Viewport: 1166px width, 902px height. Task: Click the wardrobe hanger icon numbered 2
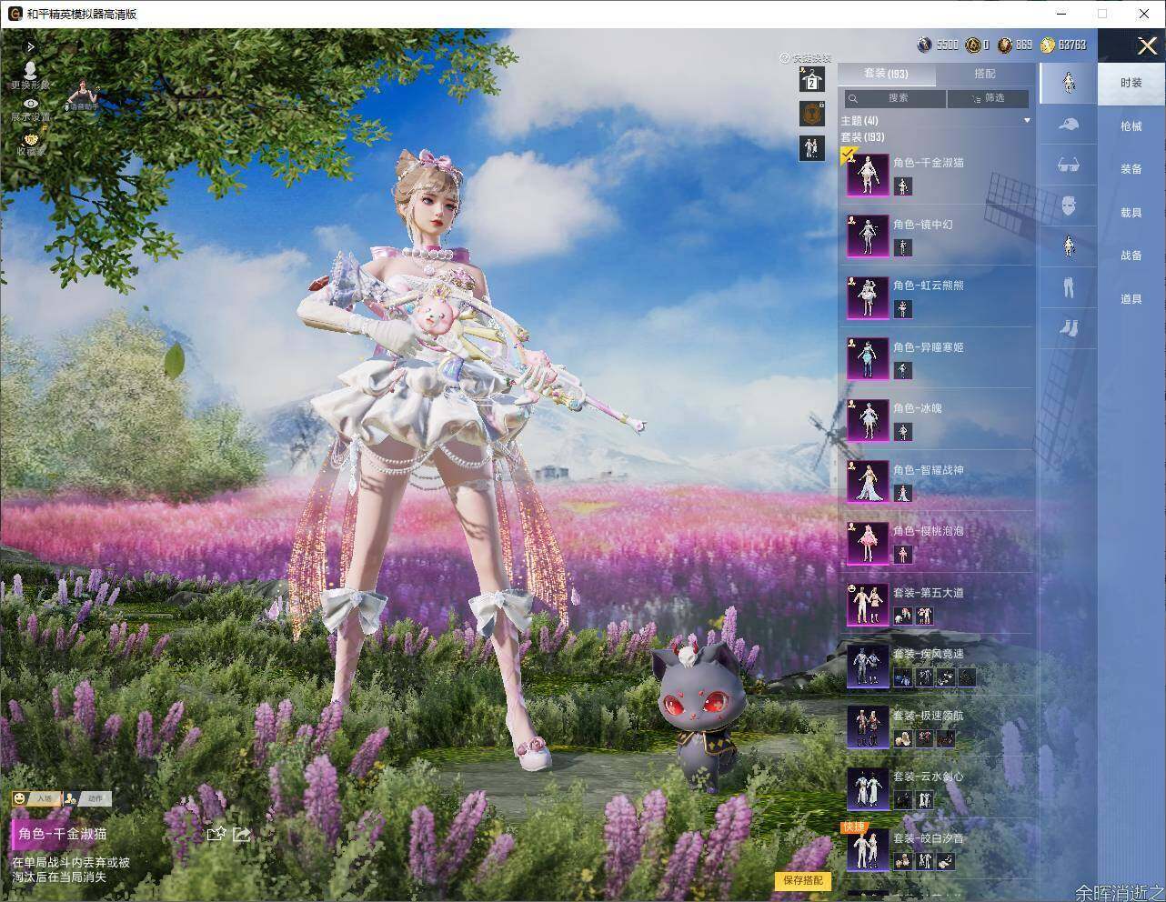tap(811, 80)
